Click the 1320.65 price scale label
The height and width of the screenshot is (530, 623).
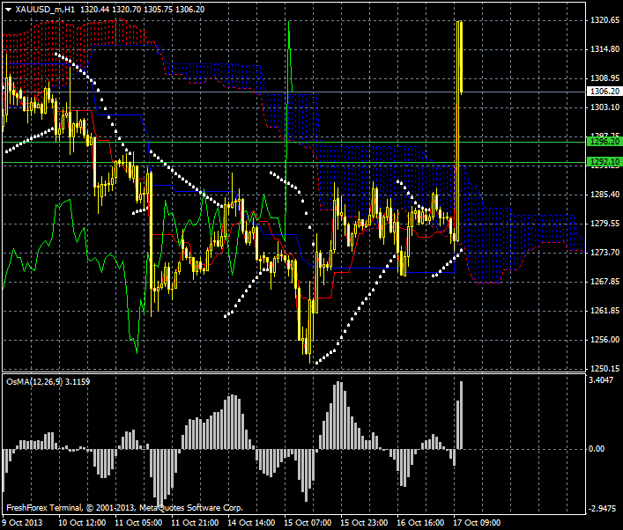(x=604, y=19)
